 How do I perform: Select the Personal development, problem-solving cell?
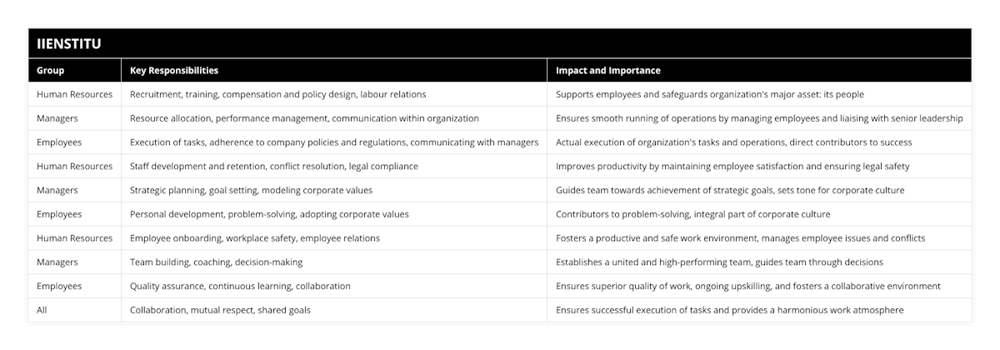(x=269, y=214)
